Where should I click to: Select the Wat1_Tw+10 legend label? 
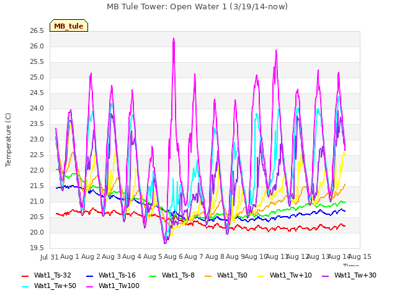coord(291,275)
